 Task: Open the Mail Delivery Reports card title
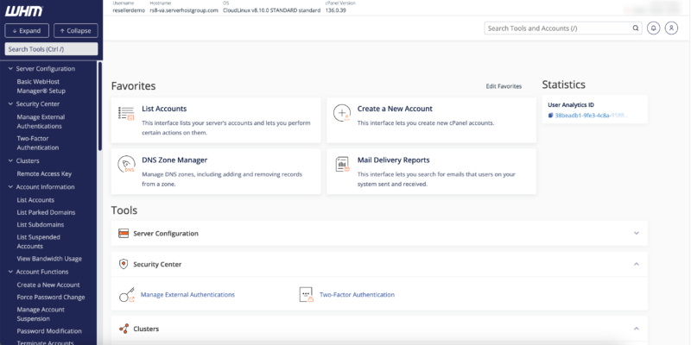pyautogui.click(x=393, y=160)
